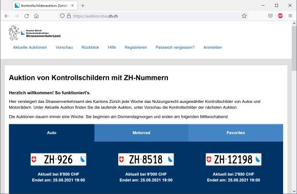Click the scrollbar up arrow
The image size is (297, 194).
pos(294,23)
